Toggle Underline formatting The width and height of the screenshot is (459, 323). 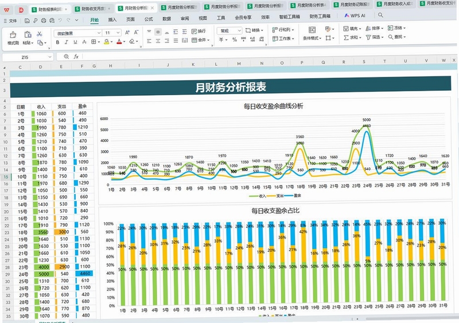[75, 42]
